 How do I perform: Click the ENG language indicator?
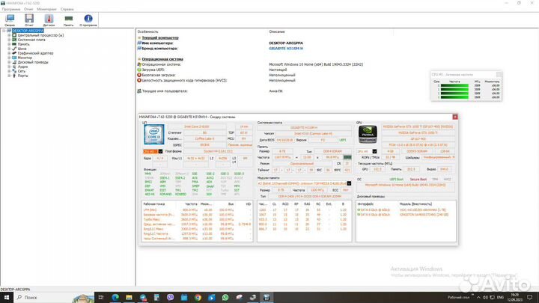click(501, 298)
